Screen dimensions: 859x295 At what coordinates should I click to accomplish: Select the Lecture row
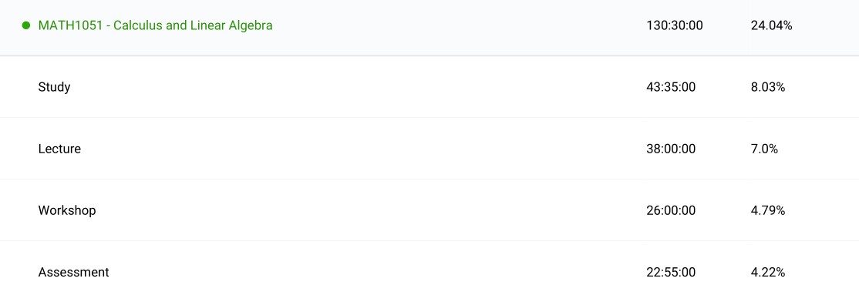point(429,149)
